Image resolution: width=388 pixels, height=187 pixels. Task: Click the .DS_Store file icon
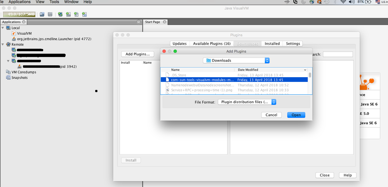[x=167, y=75]
